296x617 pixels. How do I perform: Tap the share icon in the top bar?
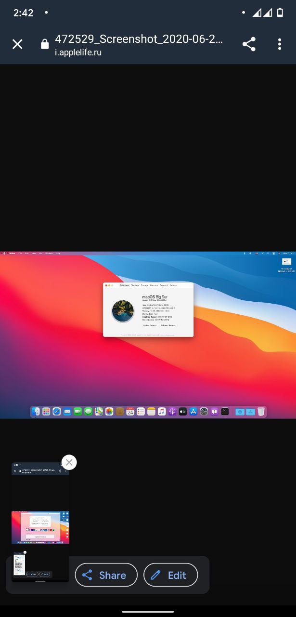249,44
